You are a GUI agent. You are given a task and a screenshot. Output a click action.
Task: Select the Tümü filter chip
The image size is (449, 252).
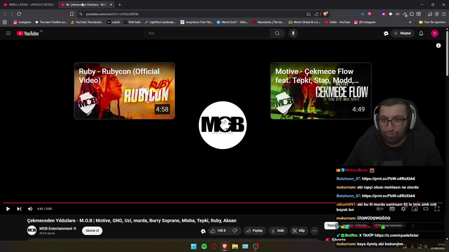(x=331, y=226)
